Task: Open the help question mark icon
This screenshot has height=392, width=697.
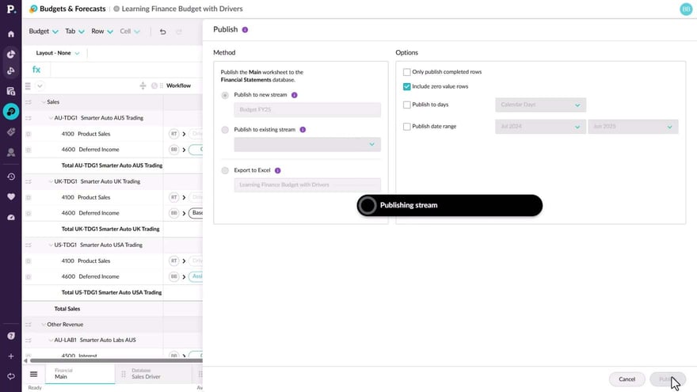Action: [10, 336]
